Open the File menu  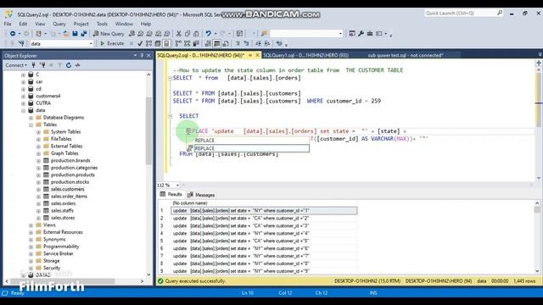[8, 24]
